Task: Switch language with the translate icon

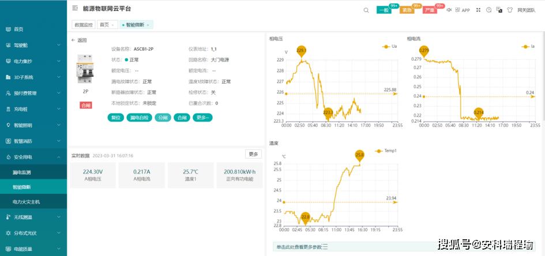Action: pos(499,10)
